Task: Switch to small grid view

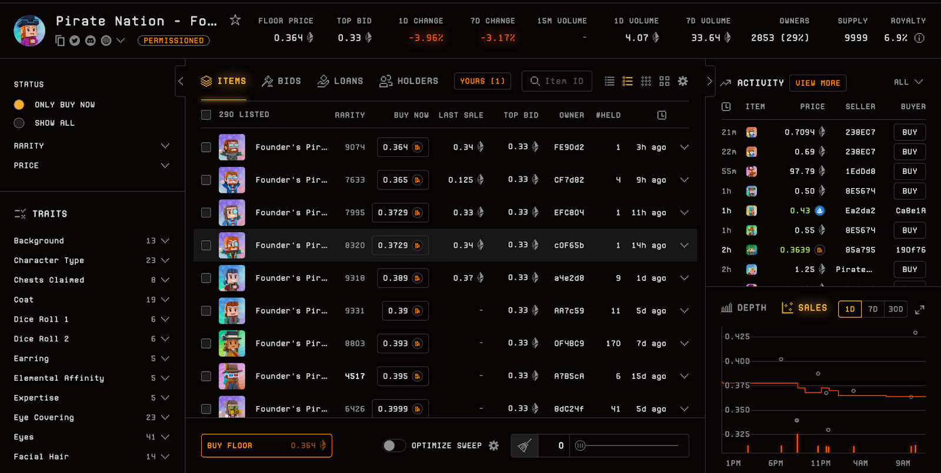Action: 646,81
